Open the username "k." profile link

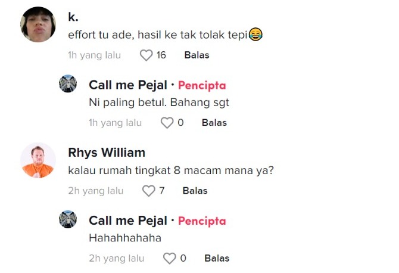tap(73, 17)
